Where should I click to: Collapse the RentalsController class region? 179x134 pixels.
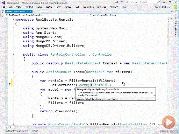coord(14,55)
